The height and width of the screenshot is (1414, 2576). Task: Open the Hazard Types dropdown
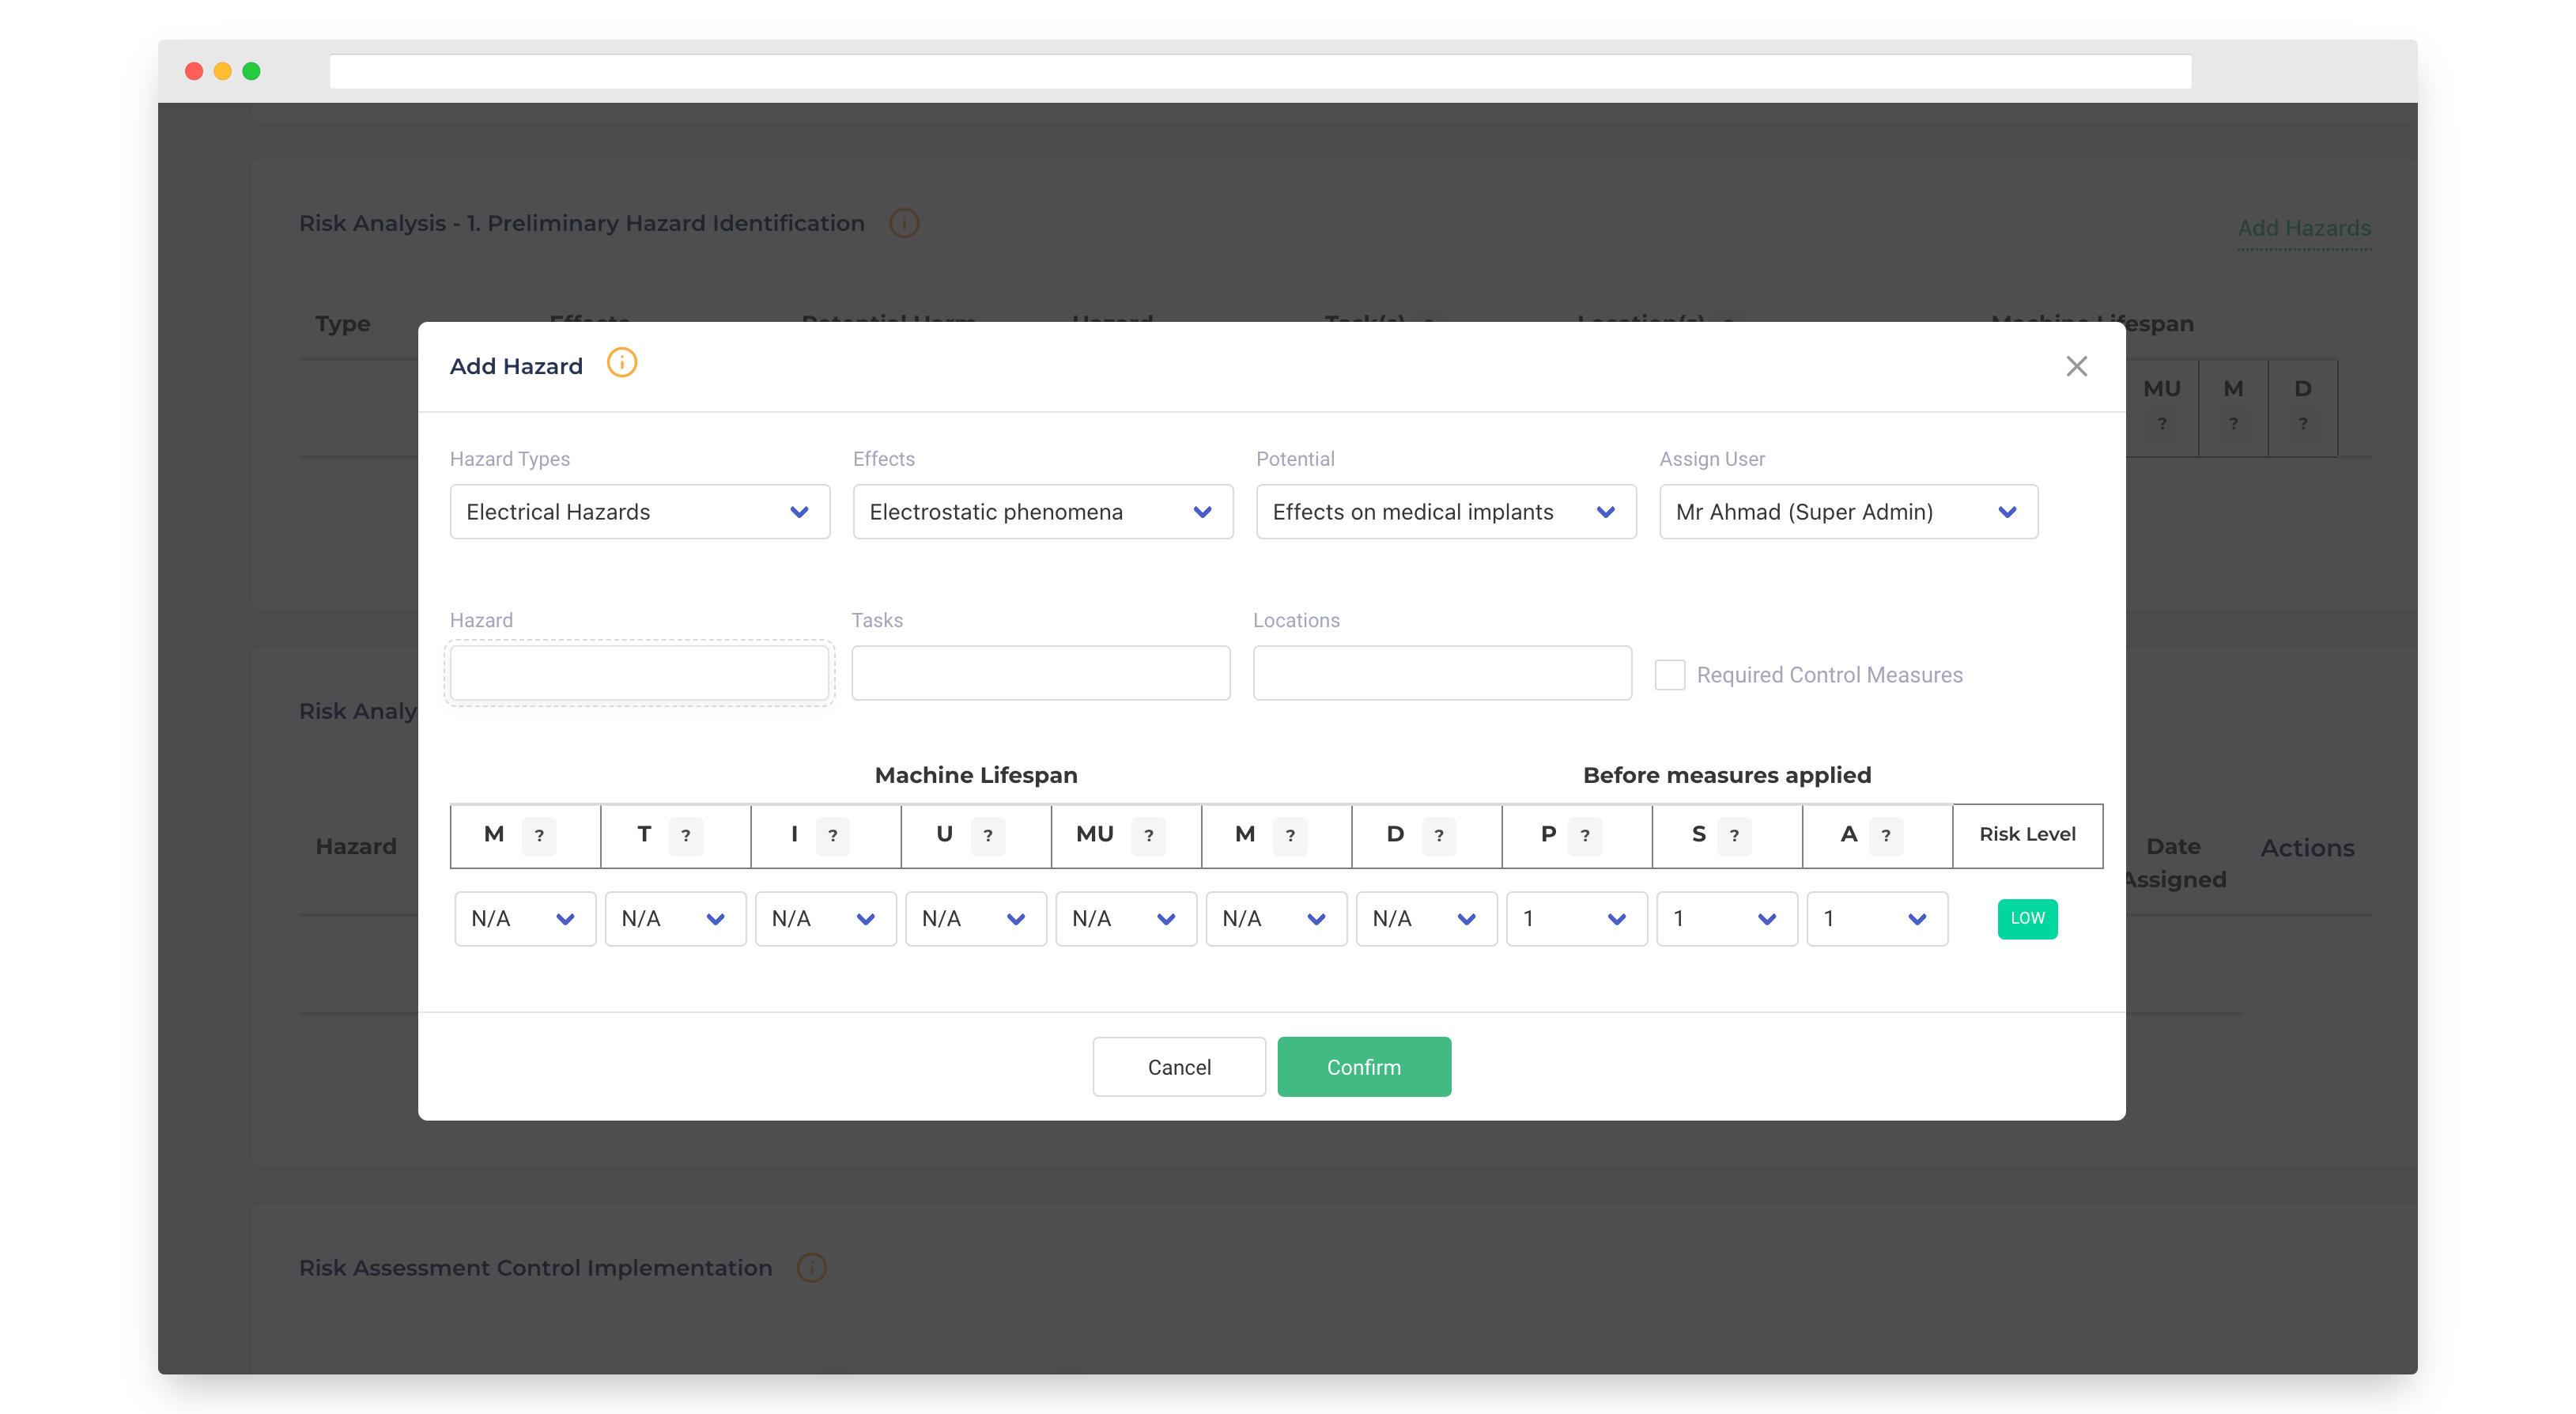click(639, 512)
